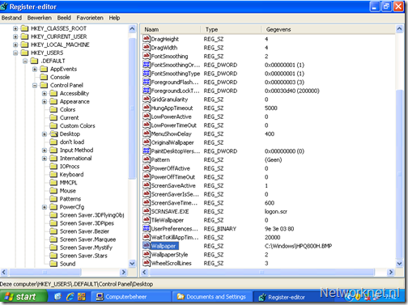Click the DragHeight string value icon
Viewport: 408px width, 305px height.
(x=146, y=39)
